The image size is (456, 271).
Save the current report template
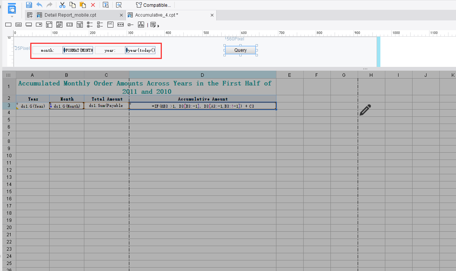coord(29,5)
